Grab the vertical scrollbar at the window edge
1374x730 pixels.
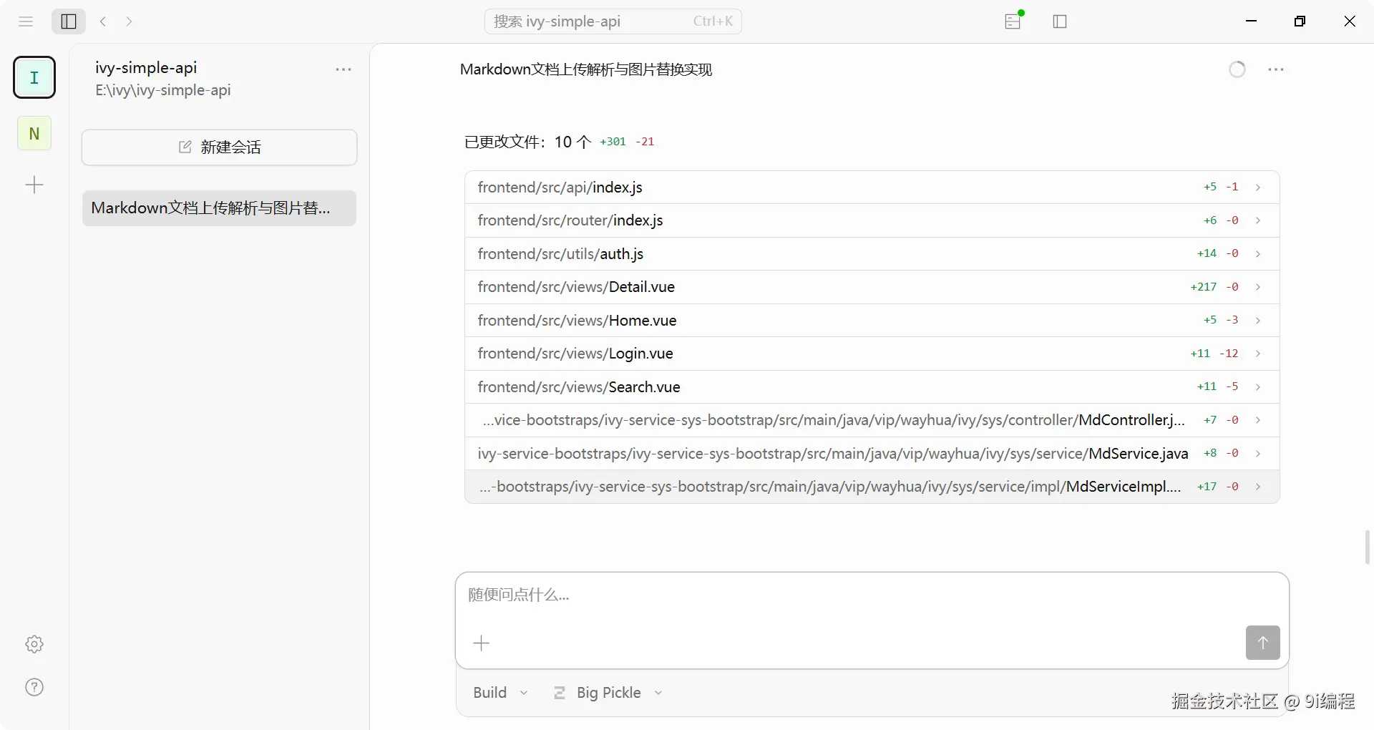click(1367, 547)
